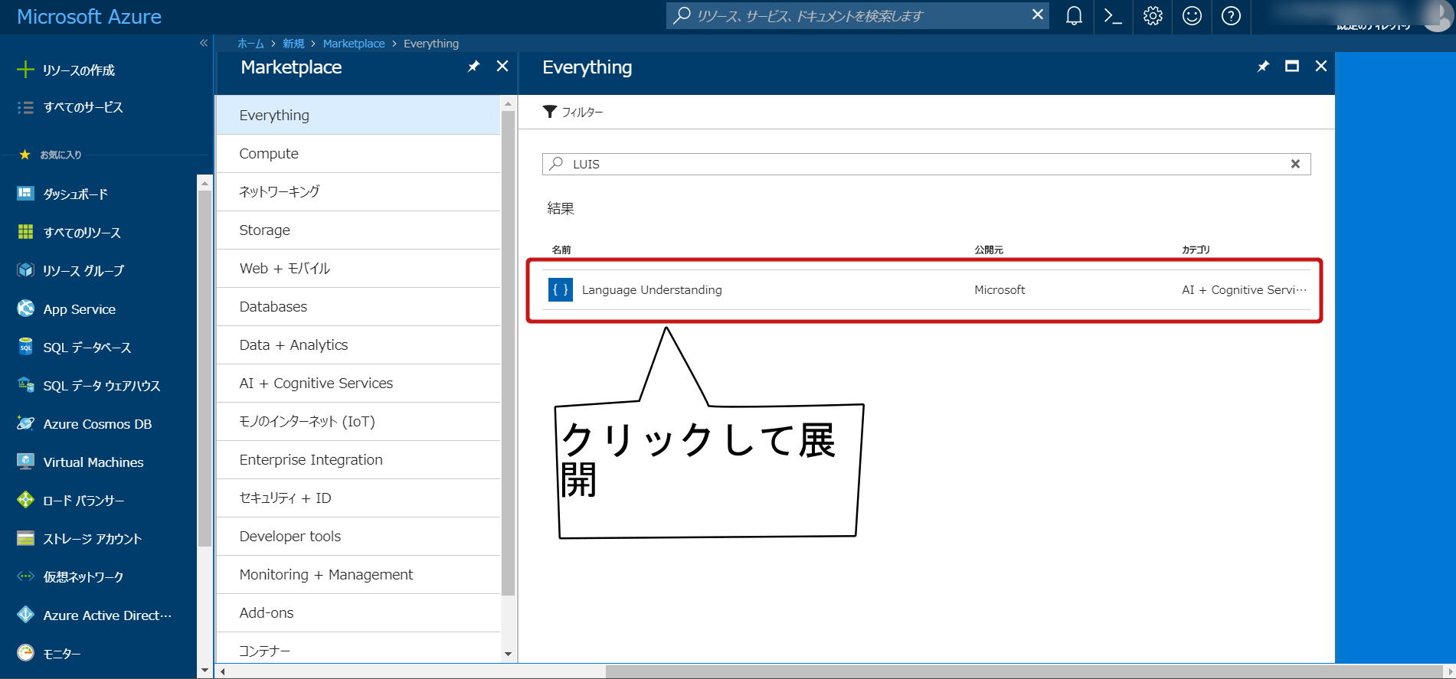Open the フィルター filter button
The height and width of the screenshot is (679, 1456).
[x=573, y=112]
